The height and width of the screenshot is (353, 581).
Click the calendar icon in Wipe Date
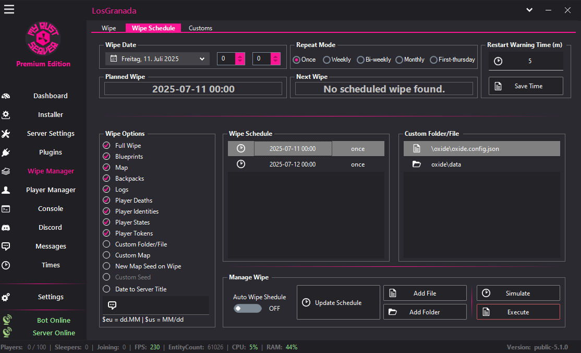click(114, 58)
